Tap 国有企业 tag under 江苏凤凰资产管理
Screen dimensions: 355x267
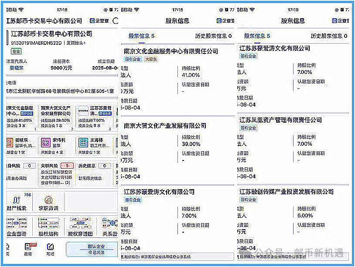tap(249, 128)
